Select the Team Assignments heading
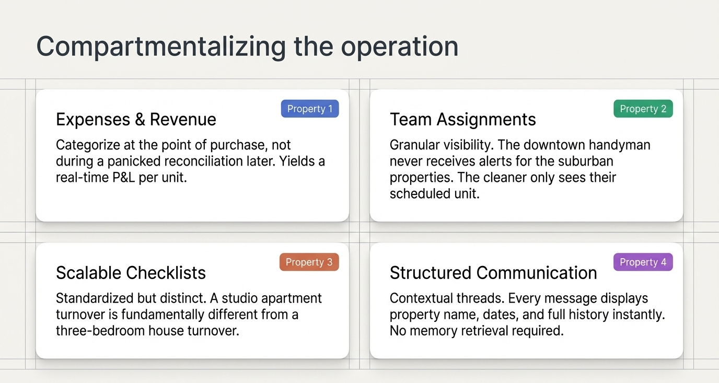The width and height of the screenshot is (719, 383). pos(462,120)
